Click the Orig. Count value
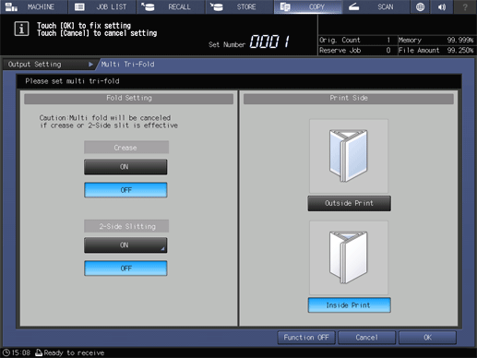The width and height of the screenshot is (477, 358). pos(388,40)
